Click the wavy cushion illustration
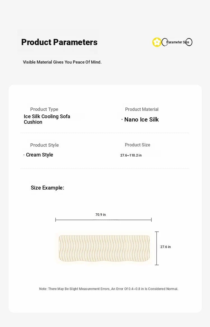Screen dimensions: 210x327 [104, 248]
